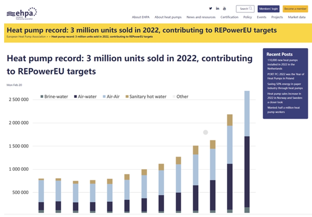Open EHPA's Twitter page icon
Screen dimensions: 312x217
coord(211,8)
